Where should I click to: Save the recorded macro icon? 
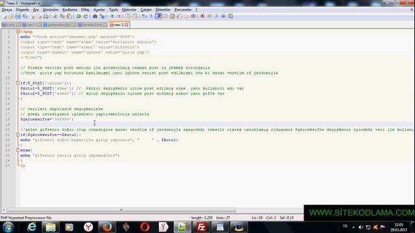click(x=231, y=16)
